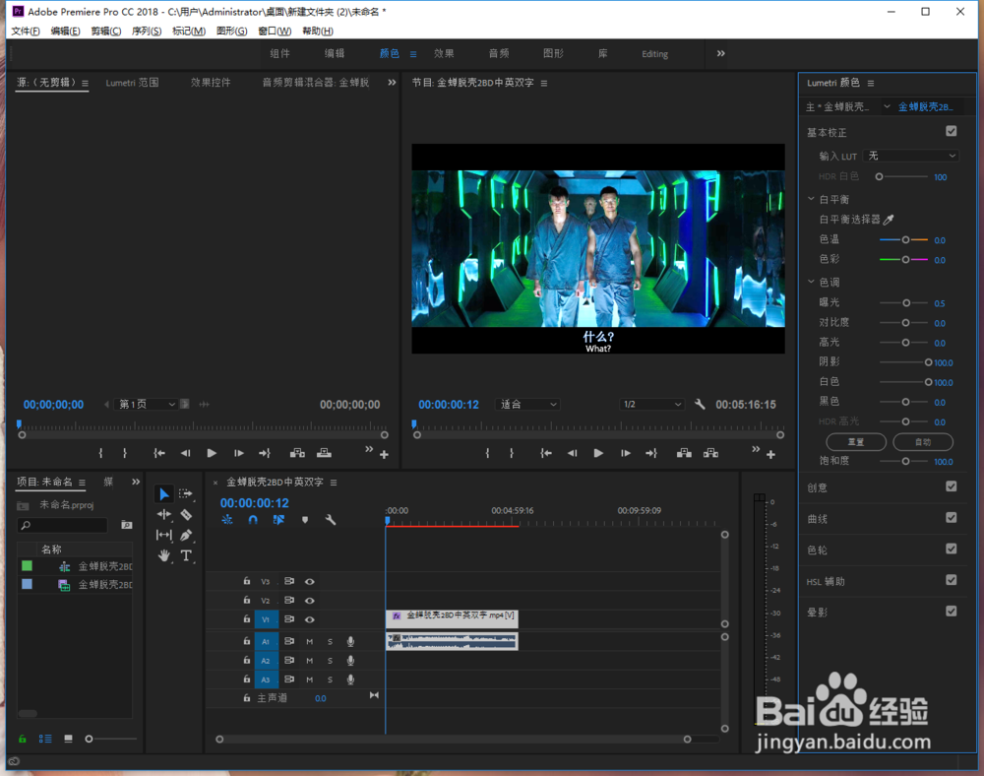The image size is (984, 776).
Task: Open Effect Controls tab
Action: pos(211,83)
